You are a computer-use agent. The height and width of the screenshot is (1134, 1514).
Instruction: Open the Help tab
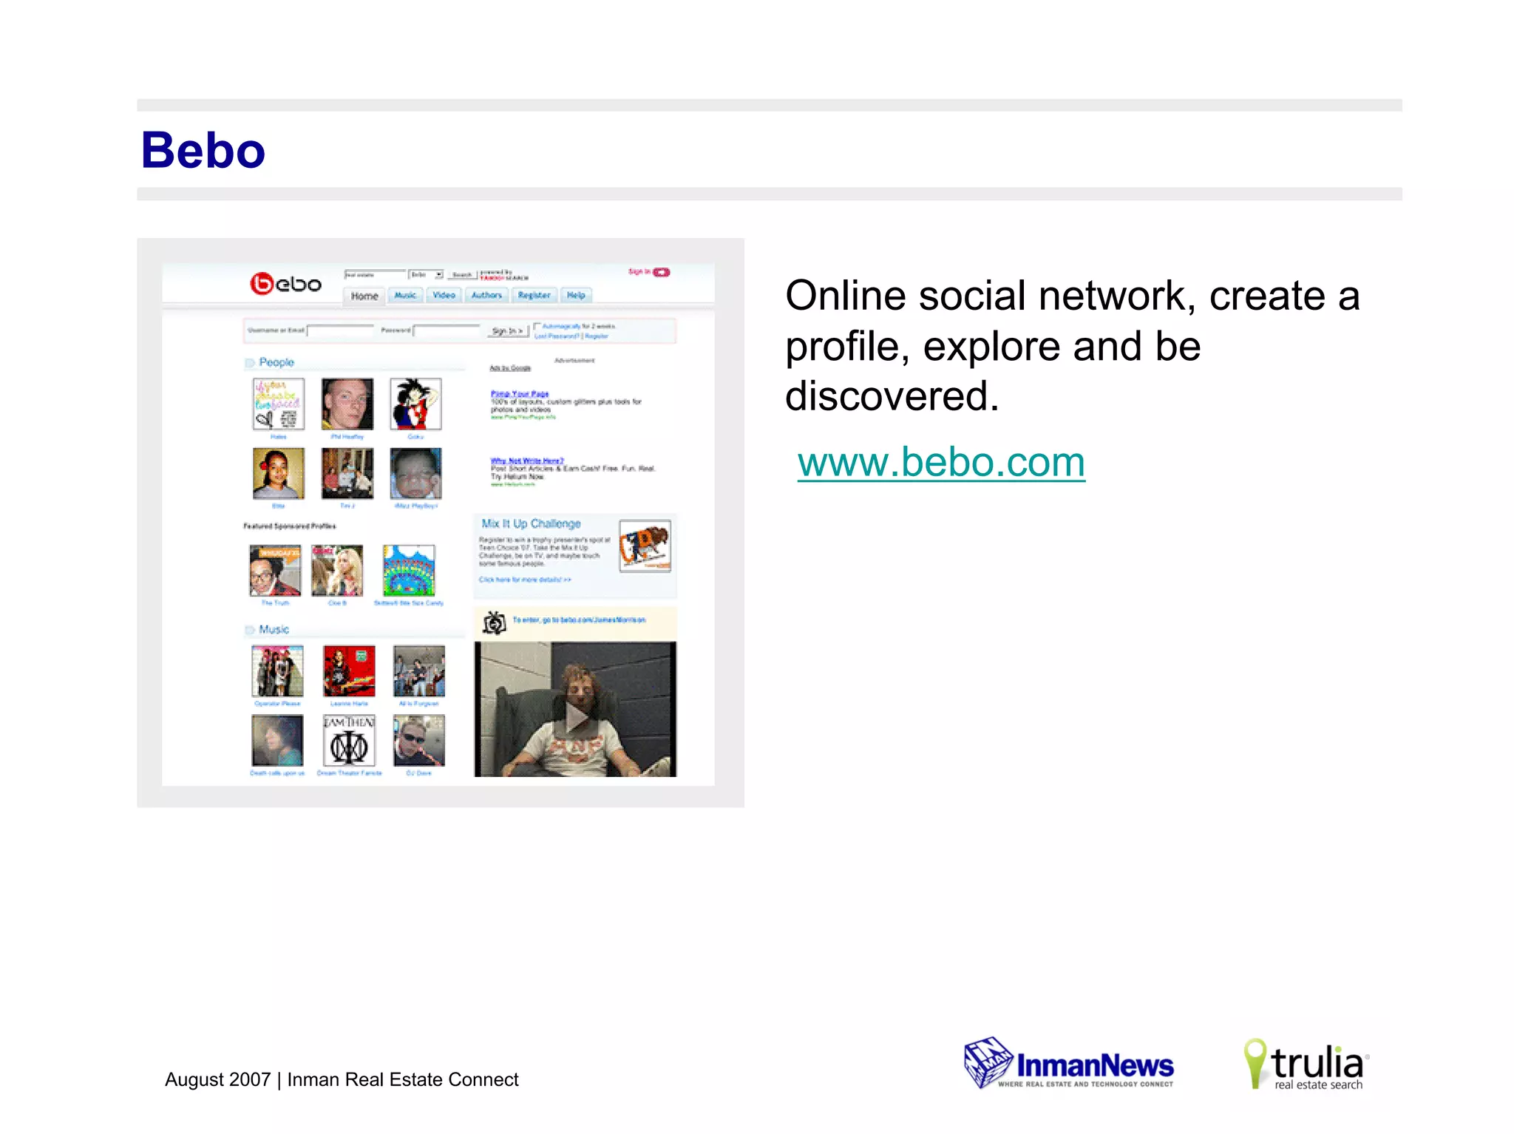pos(576,295)
